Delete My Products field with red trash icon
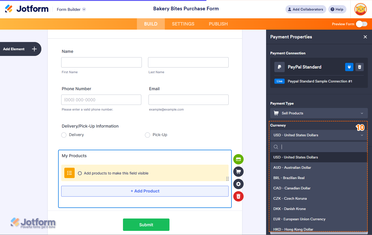The width and height of the screenshot is (372, 235). 238,196
